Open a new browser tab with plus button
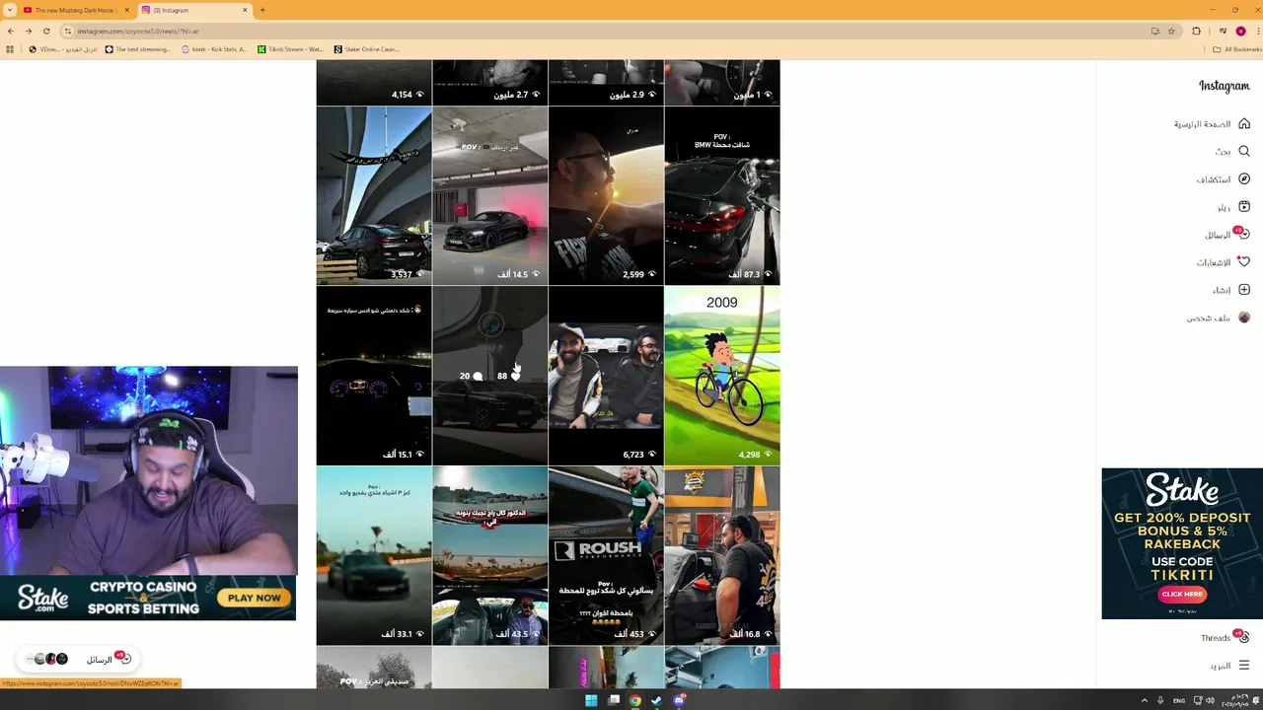The height and width of the screenshot is (710, 1263). (262, 10)
